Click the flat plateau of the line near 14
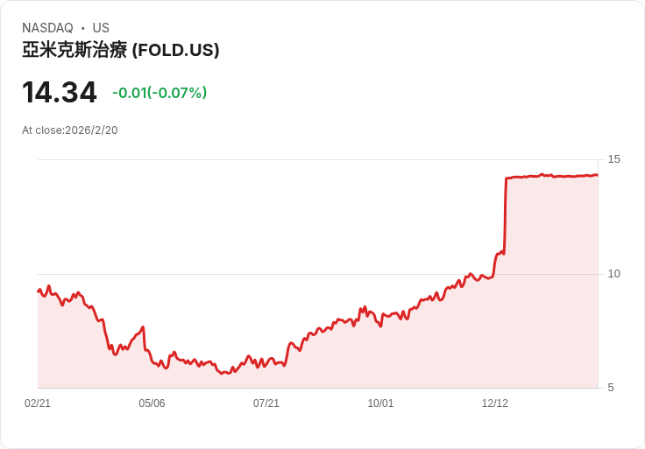The height and width of the screenshot is (449, 645). click(552, 176)
